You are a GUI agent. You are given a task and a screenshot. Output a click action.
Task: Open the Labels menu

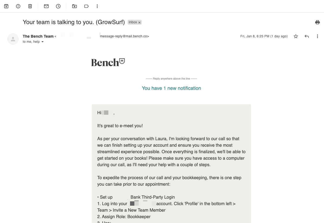86,6
